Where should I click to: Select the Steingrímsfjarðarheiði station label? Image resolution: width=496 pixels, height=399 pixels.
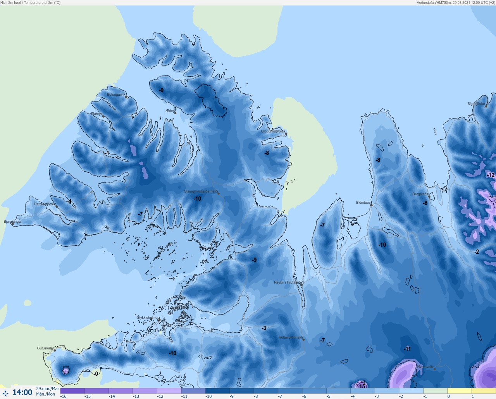coord(201,191)
